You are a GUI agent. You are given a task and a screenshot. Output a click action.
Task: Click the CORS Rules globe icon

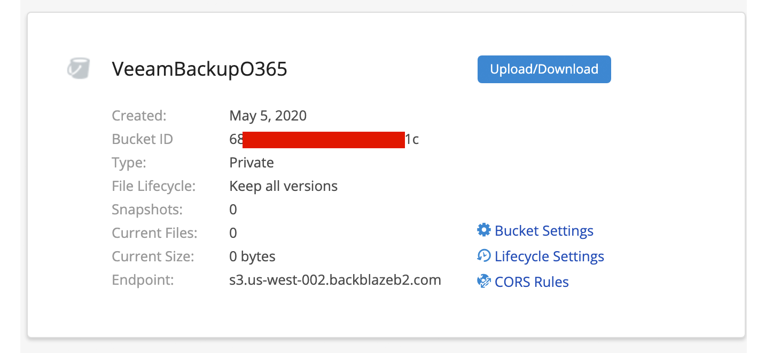(483, 281)
